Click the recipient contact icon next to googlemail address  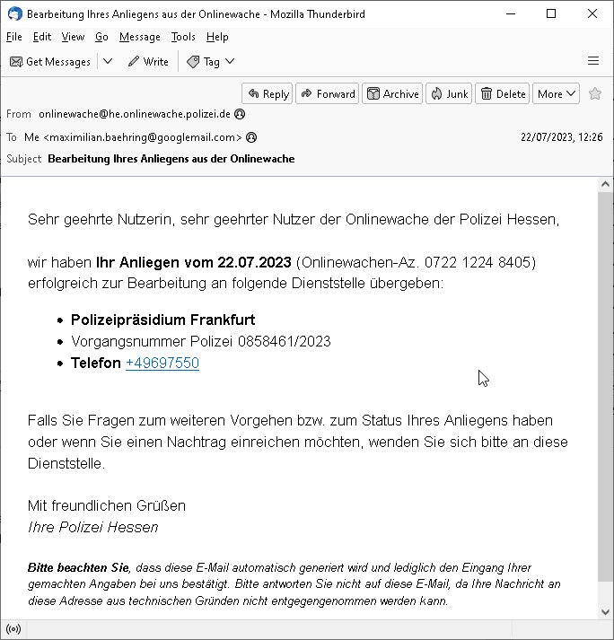pos(251,137)
